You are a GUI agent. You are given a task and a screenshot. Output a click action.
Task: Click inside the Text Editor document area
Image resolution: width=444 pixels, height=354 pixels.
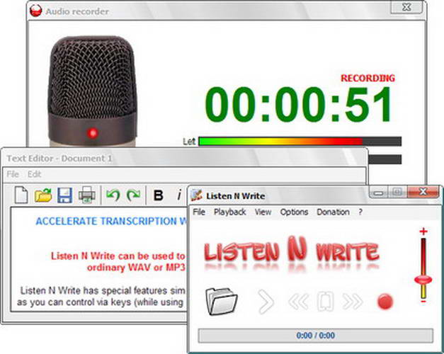99,259
